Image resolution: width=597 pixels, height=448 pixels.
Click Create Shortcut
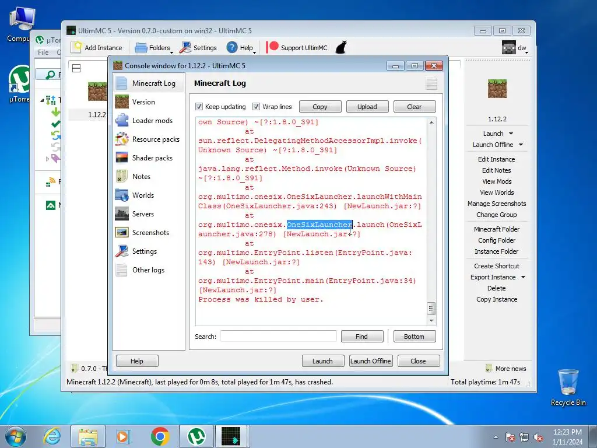pyautogui.click(x=497, y=266)
